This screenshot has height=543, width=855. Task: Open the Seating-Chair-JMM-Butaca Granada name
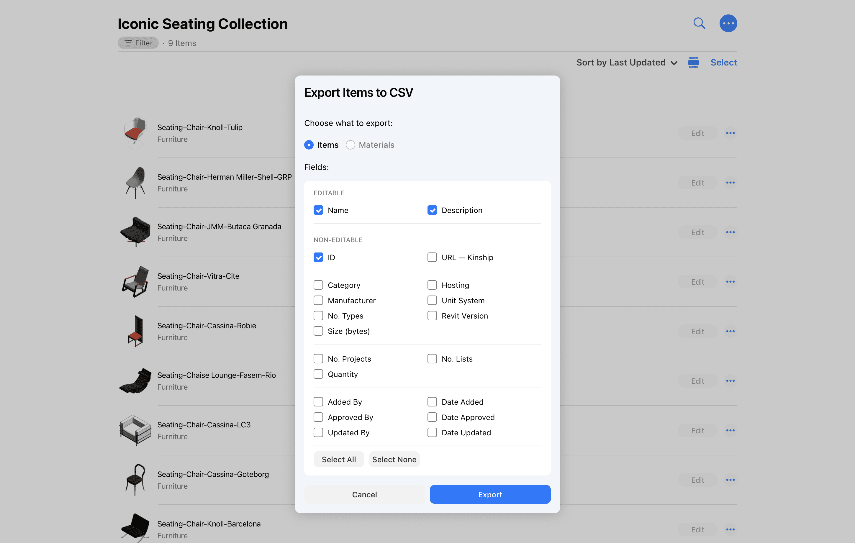click(x=219, y=227)
